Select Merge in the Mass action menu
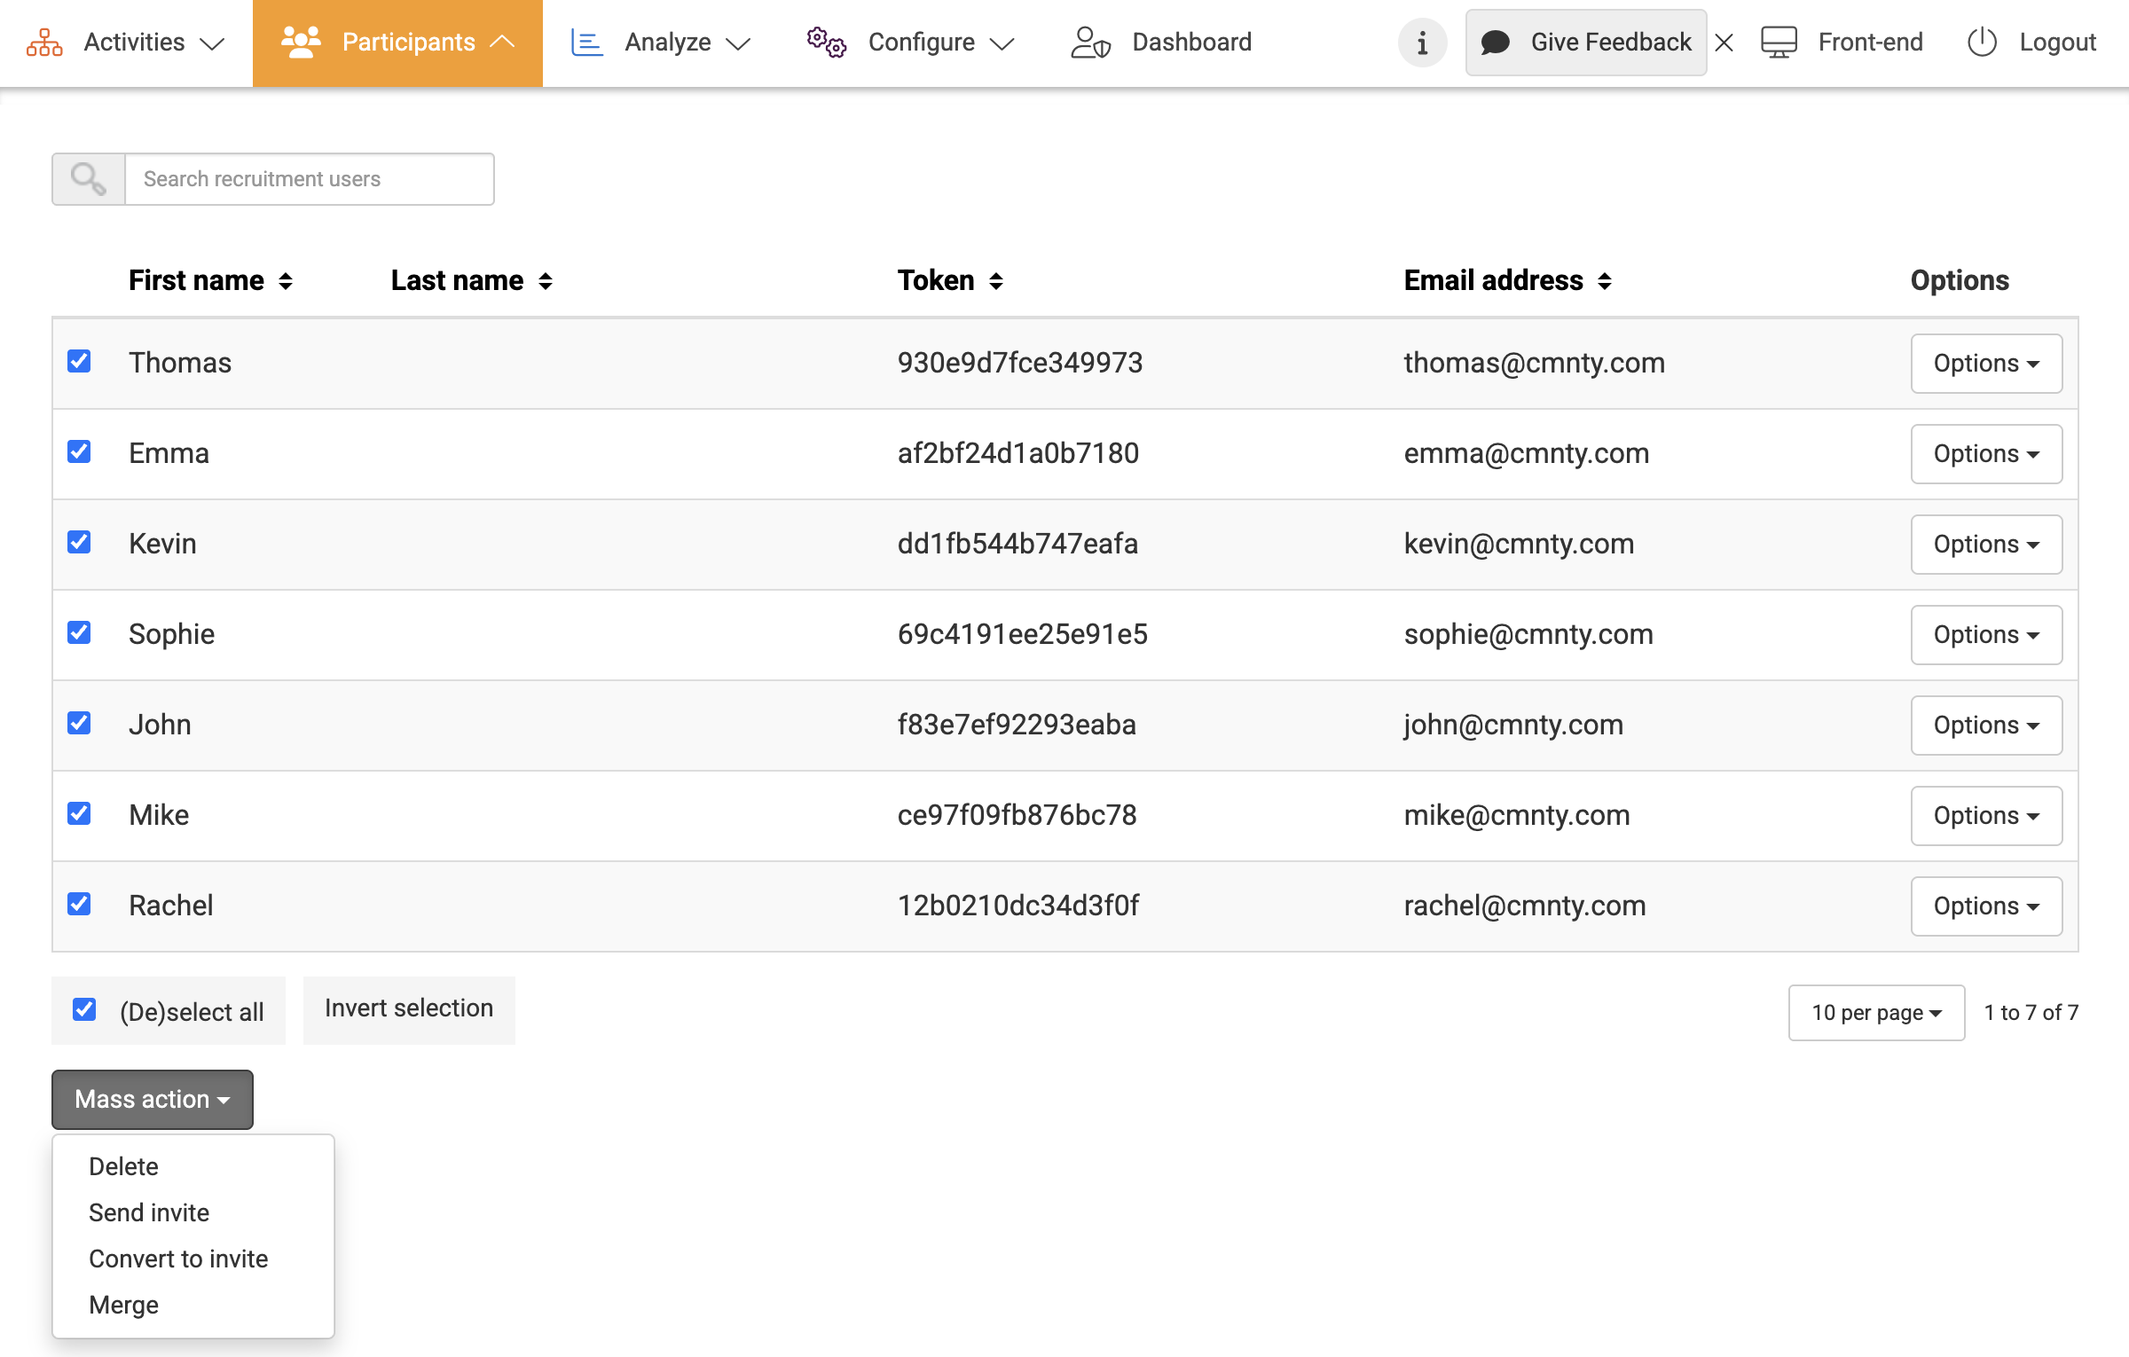Screen dimensions: 2129x1357 click(x=124, y=1305)
